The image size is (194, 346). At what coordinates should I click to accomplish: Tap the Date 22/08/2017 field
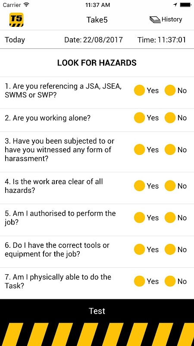pyautogui.click(x=94, y=40)
